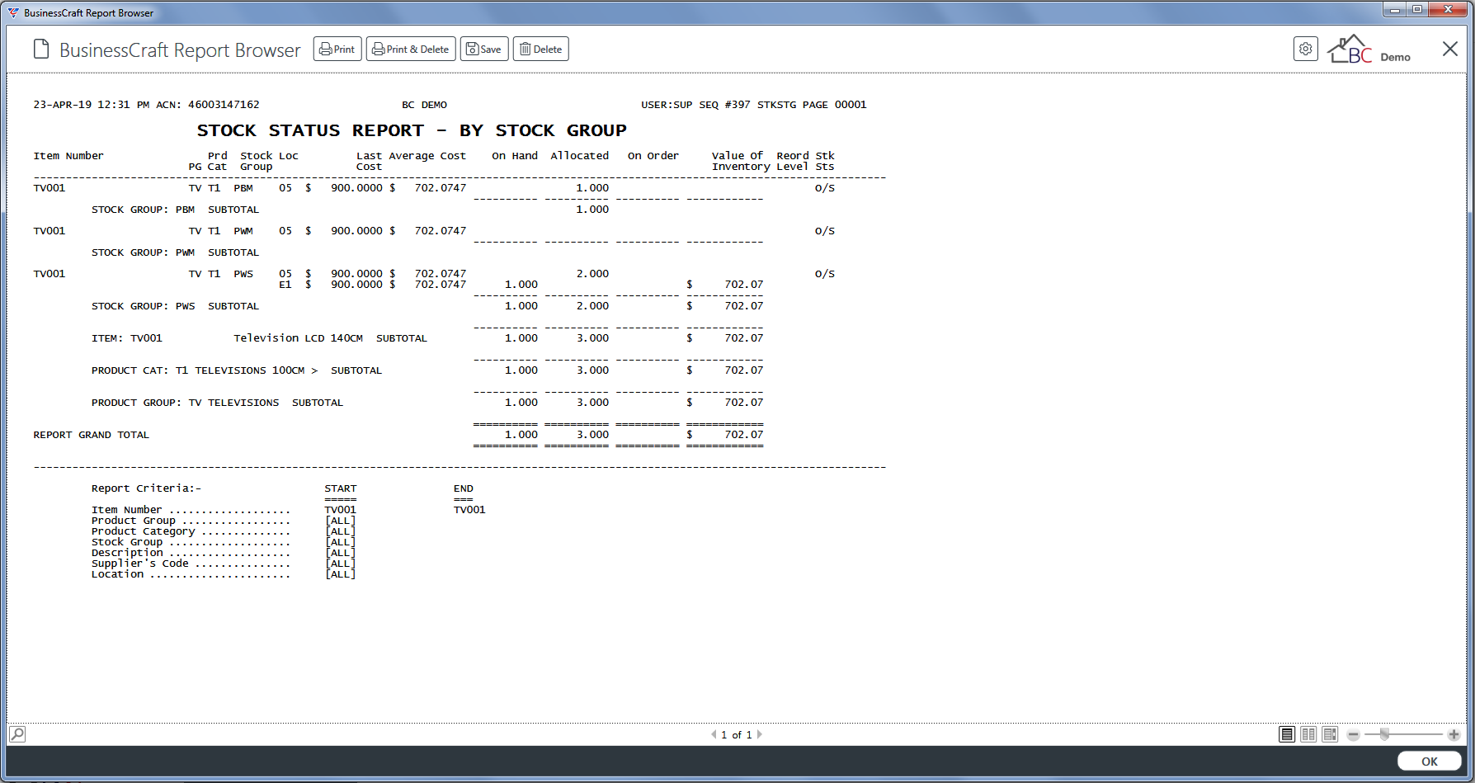Click the Delete button with trash icon

point(541,50)
